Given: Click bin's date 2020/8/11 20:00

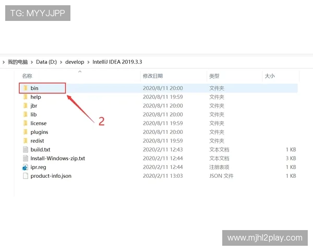Looking at the screenshot, I should 163,88.
